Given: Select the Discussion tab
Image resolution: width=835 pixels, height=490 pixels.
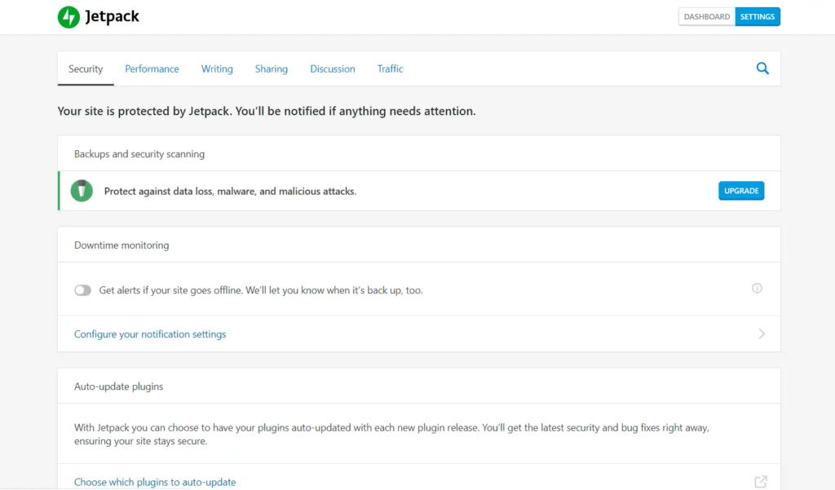Looking at the screenshot, I should [x=333, y=69].
